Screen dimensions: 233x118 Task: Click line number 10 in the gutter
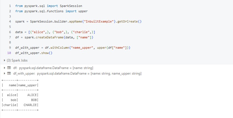click(9, 53)
